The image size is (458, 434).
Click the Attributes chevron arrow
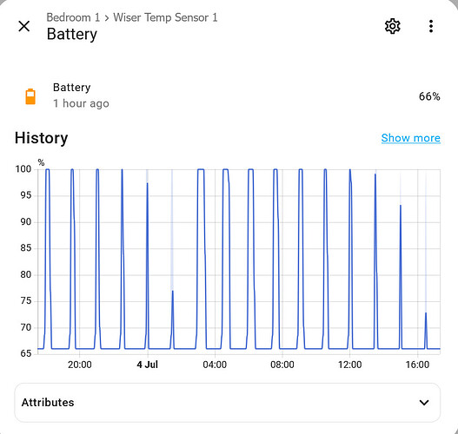point(424,403)
